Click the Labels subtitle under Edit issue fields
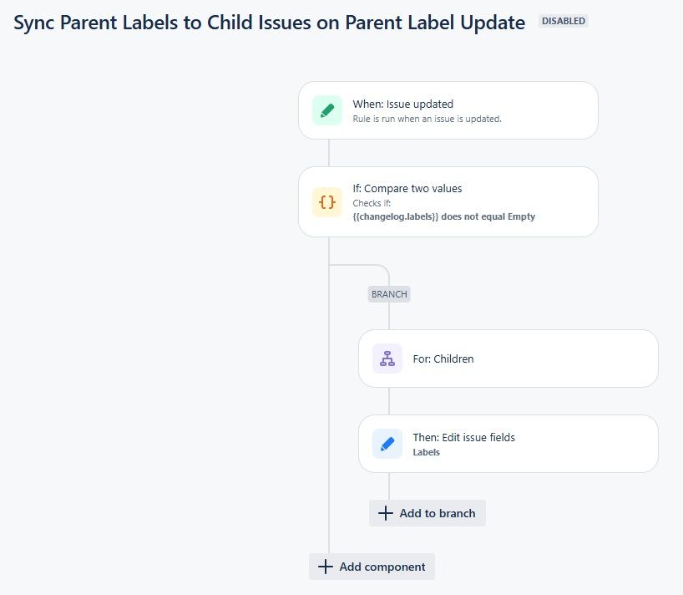Screen dimensions: 683x595 426,452
